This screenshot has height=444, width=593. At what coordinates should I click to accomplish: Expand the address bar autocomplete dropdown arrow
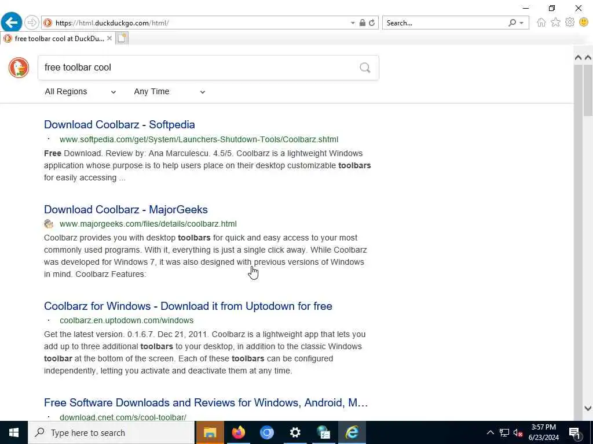(353, 23)
